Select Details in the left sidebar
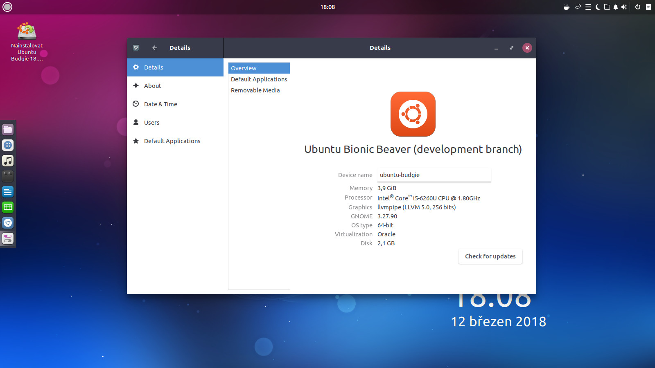Viewport: 655px width, 368px height. tap(175, 67)
